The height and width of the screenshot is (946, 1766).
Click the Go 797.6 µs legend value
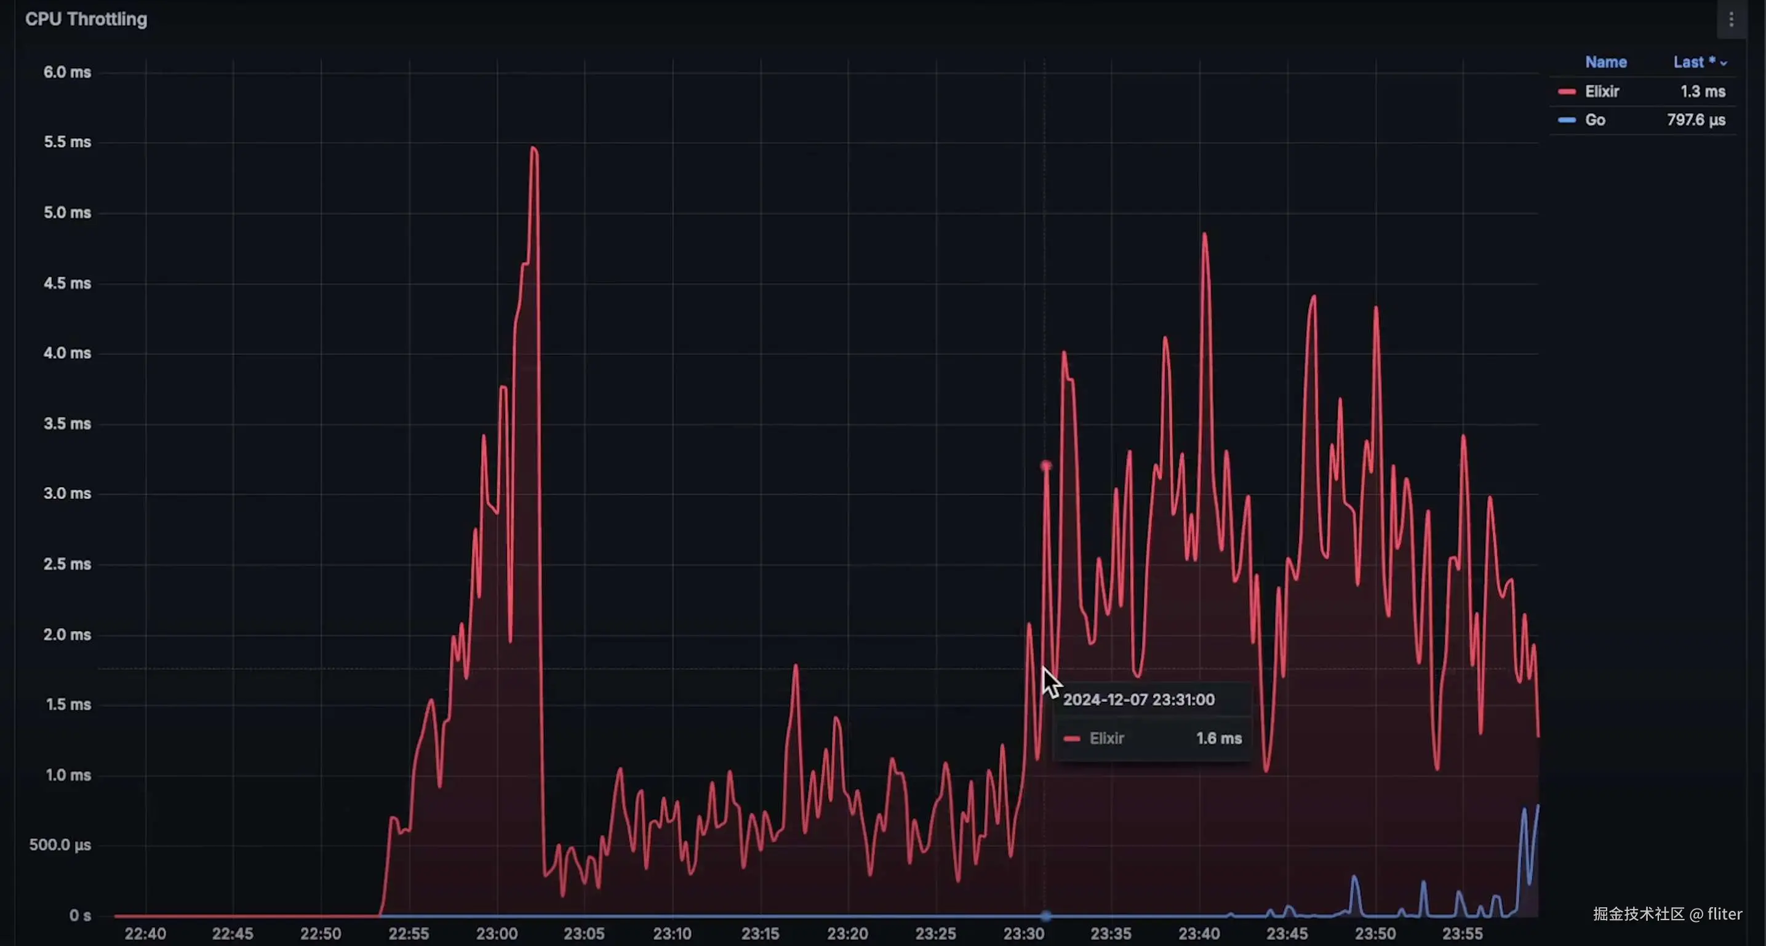click(x=1695, y=120)
